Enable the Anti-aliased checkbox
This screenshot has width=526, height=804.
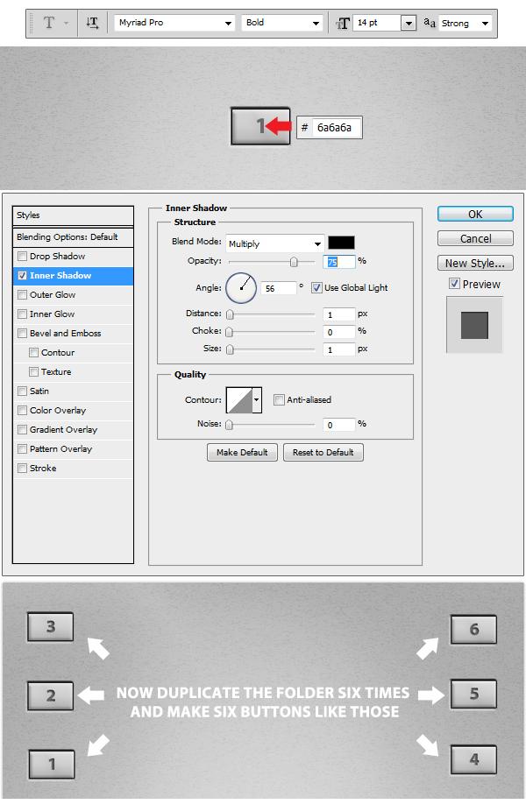tap(279, 400)
